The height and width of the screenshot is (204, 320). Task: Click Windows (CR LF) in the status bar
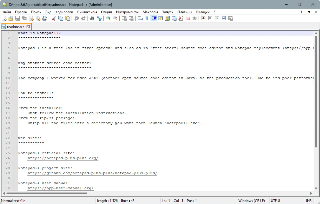pos(251,201)
